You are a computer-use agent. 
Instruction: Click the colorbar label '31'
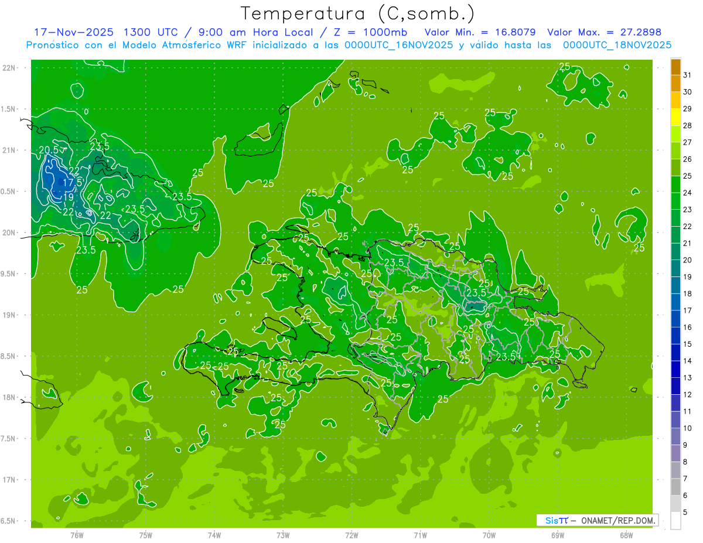pyautogui.click(x=688, y=74)
